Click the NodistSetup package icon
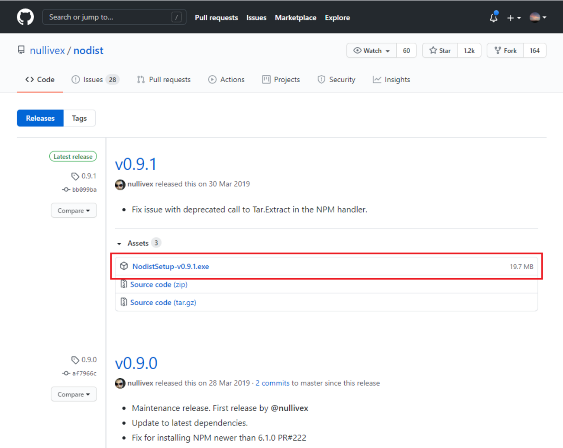Image resolution: width=563 pixels, height=448 pixels. [124, 266]
